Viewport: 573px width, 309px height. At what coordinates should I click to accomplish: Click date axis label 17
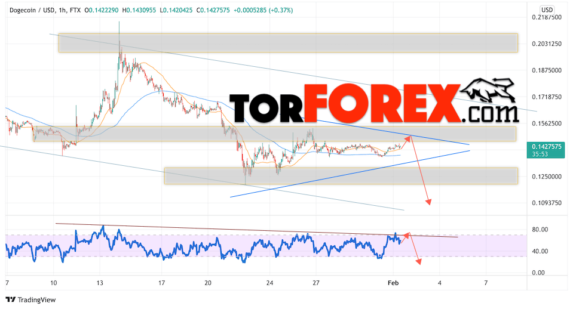pyautogui.click(x=161, y=283)
